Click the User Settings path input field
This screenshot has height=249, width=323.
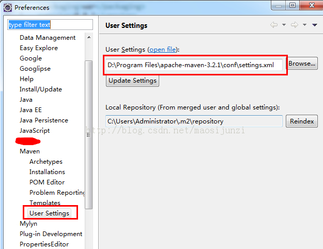point(194,65)
